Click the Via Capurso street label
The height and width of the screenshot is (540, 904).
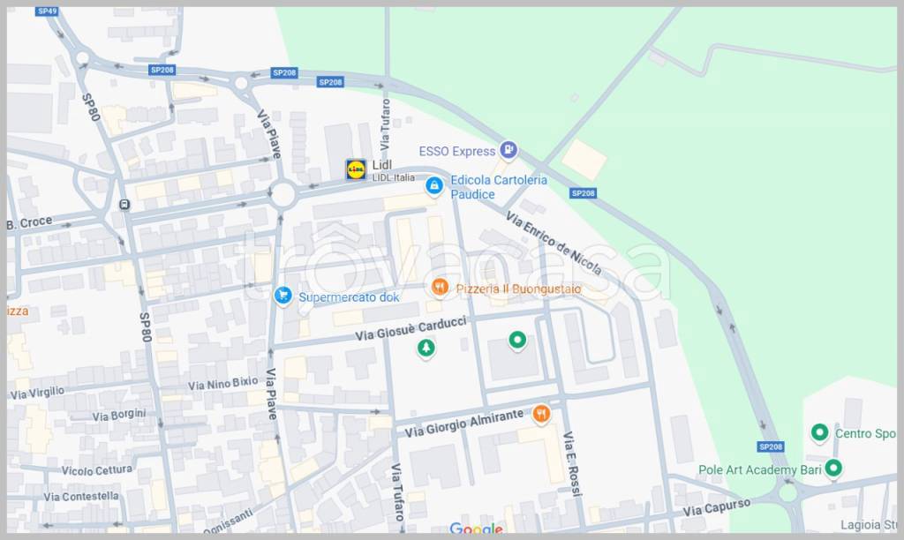click(716, 508)
